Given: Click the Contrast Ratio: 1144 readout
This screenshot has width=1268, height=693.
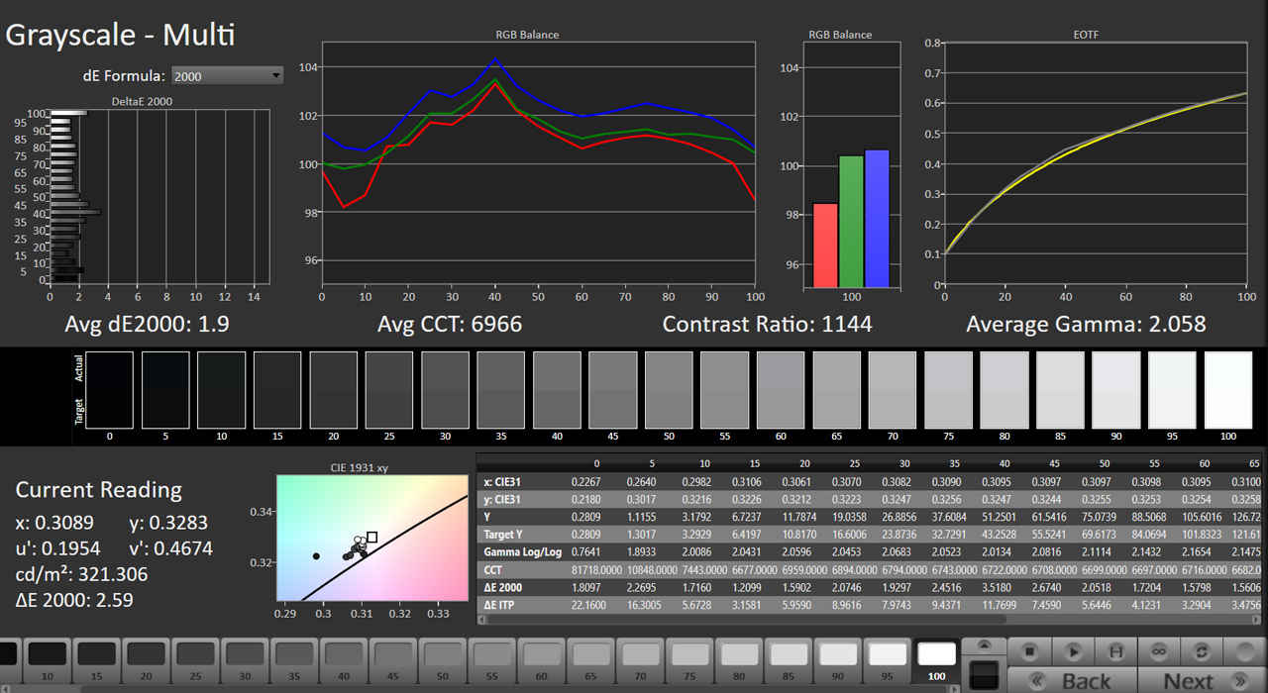Looking at the screenshot, I should (767, 324).
